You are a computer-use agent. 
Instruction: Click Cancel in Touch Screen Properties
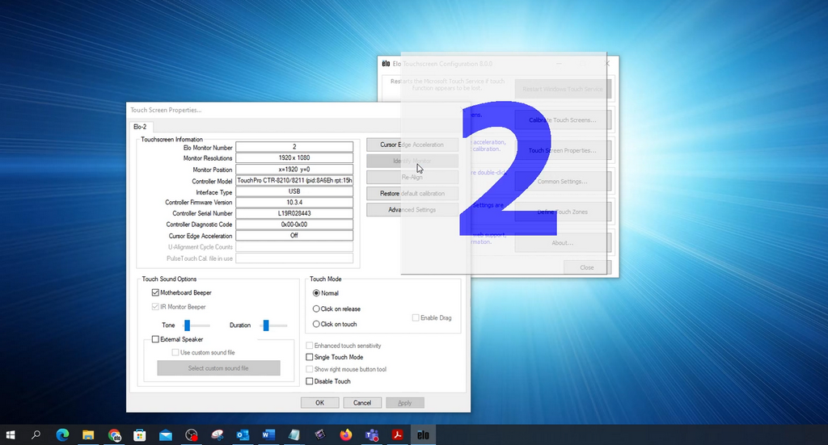pos(362,403)
